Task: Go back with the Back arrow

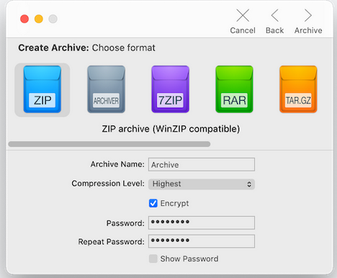Action: pyautogui.click(x=275, y=15)
